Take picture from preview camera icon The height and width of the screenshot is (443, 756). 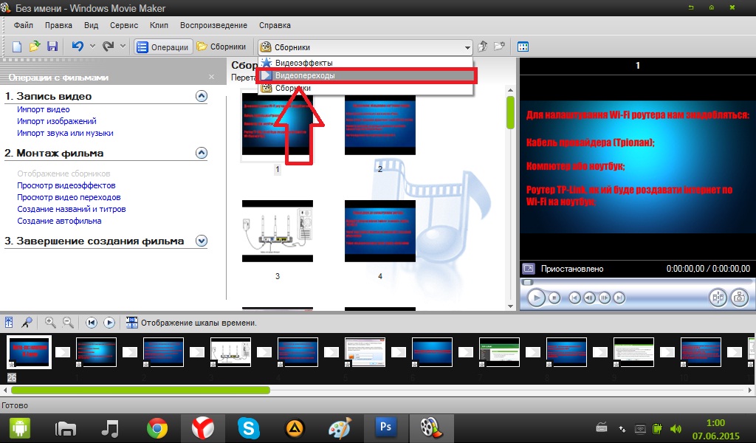[739, 298]
